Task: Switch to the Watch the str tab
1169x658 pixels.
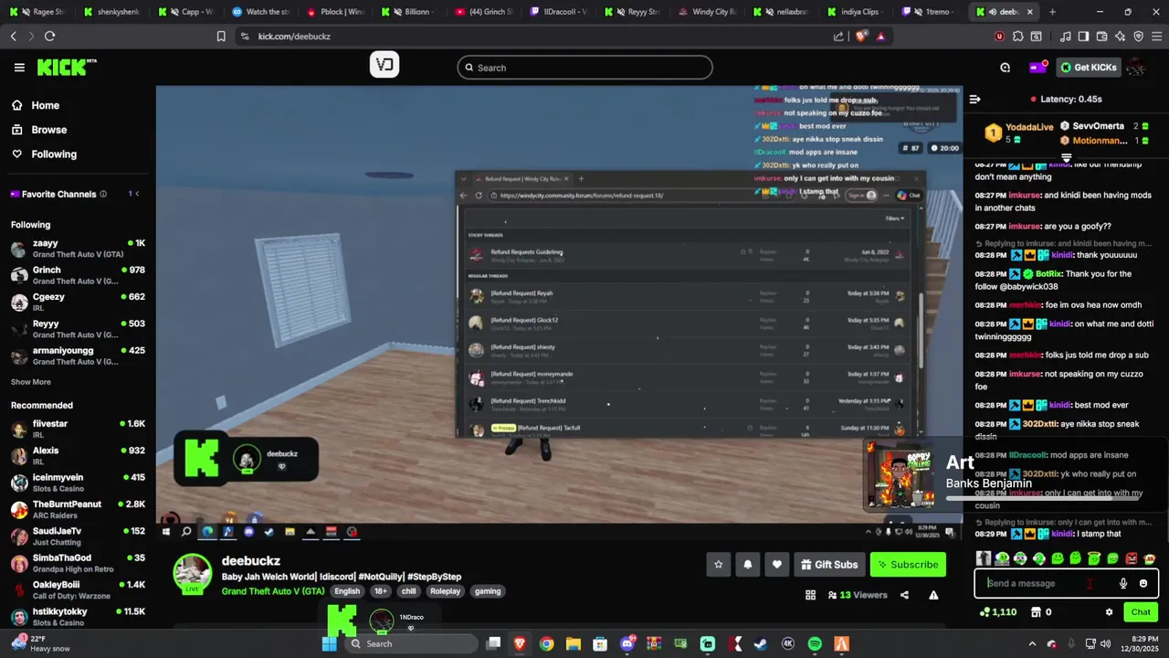Action: 261,12
